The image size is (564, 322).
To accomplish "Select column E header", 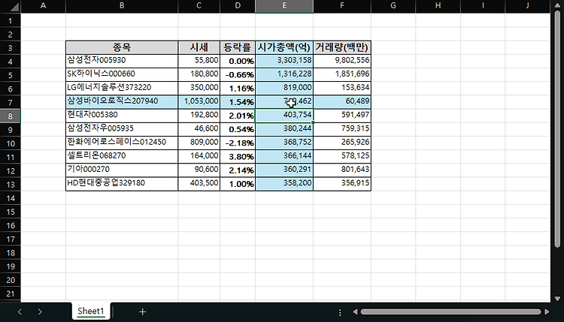I will [284, 6].
